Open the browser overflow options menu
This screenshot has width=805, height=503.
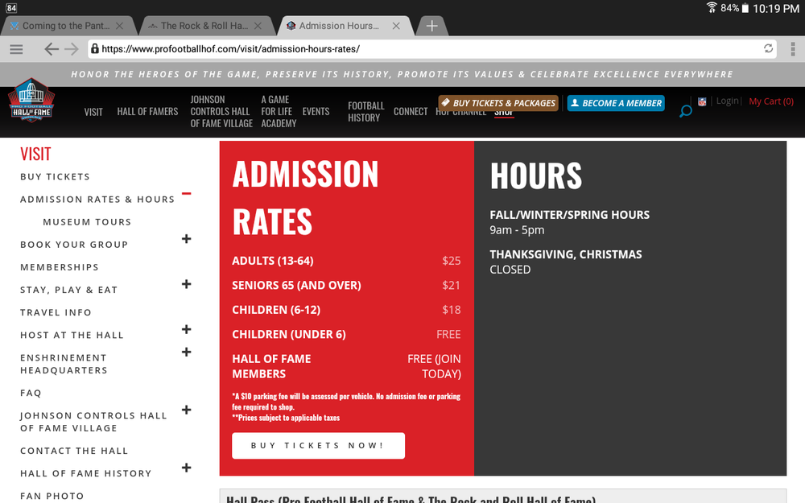click(793, 49)
